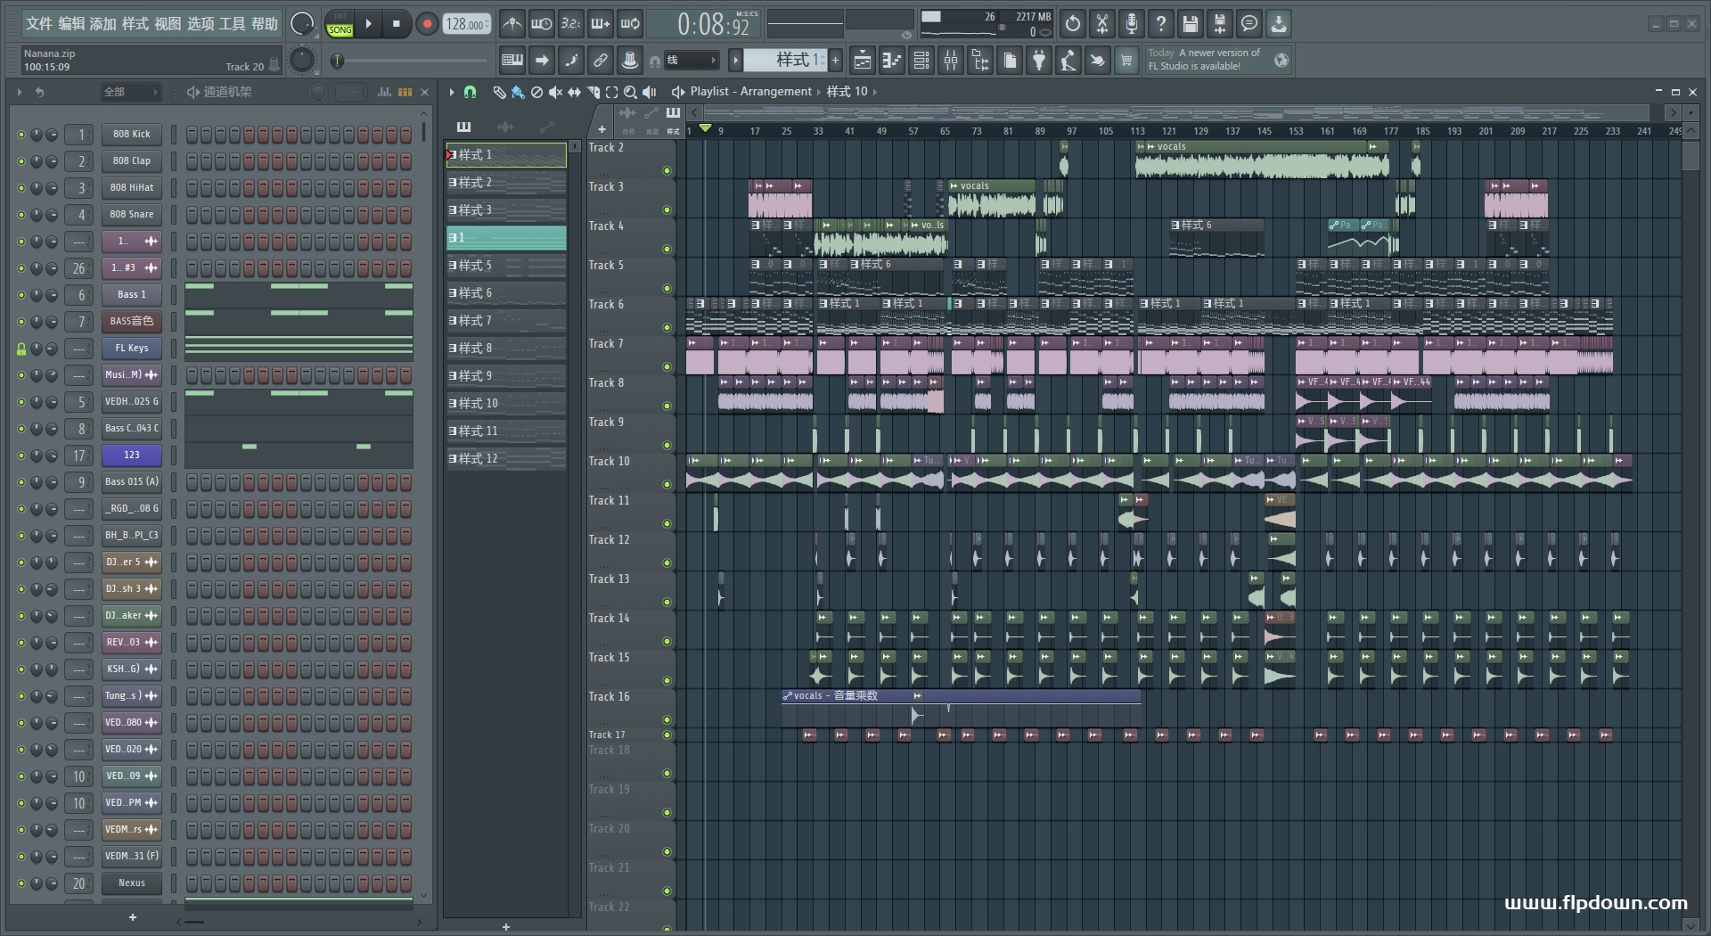Open the Mixer view icon
Image resolution: width=1711 pixels, height=936 pixels.
pos(951,61)
